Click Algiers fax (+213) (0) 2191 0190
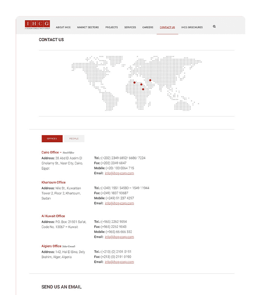Screen dimensions: 261x295 tap(116, 257)
